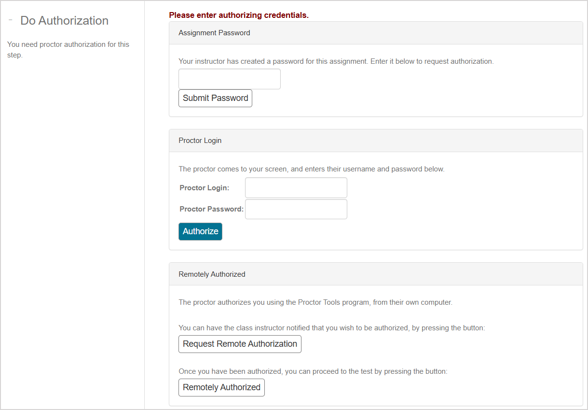Click the Proctor Login field label

(205, 187)
